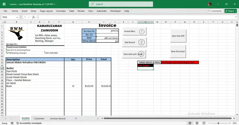
Task: Select the phone number +603 3180 2681 cell
Action: (x=51, y=53)
